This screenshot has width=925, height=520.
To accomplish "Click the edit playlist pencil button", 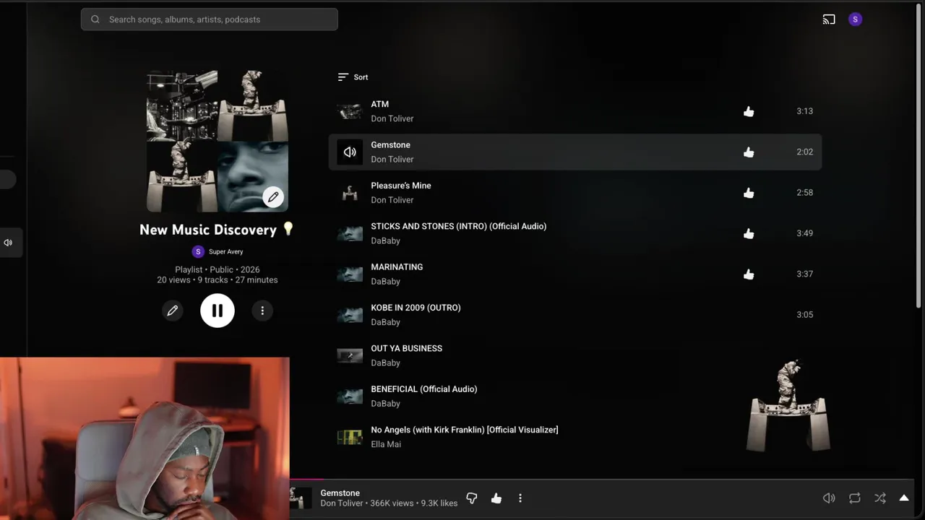I will coord(172,311).
